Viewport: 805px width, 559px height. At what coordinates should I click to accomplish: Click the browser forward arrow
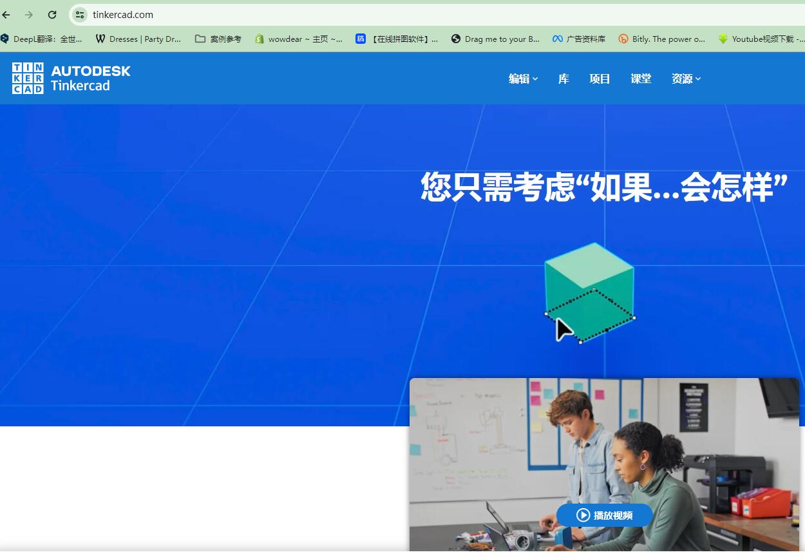tap(29, 15)
